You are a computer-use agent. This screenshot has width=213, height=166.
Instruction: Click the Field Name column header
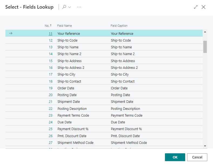coord(65,26)
